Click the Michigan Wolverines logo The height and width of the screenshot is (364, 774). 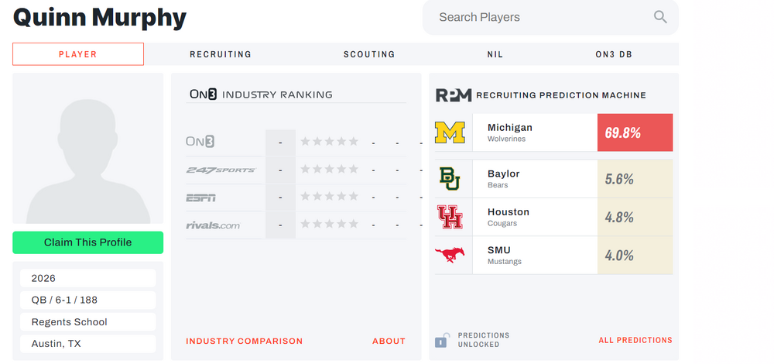click(x=450, y=132)
